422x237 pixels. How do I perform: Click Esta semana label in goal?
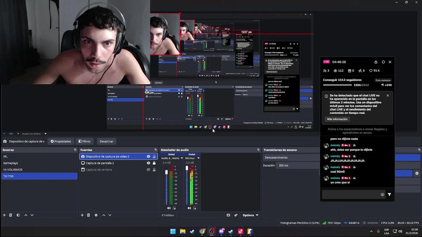click(x=383, y=80)
